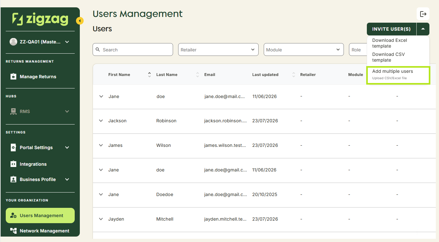Click the zigzag logo
439x242 pixels.
pos(40,19)
